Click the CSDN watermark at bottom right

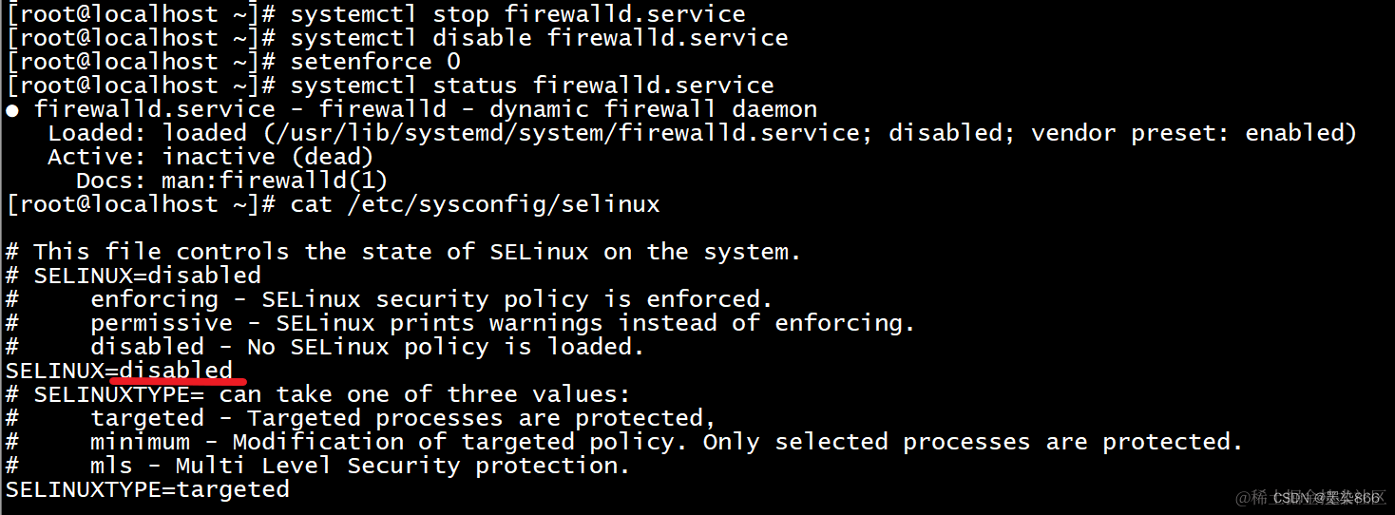tap(1327, 499)
